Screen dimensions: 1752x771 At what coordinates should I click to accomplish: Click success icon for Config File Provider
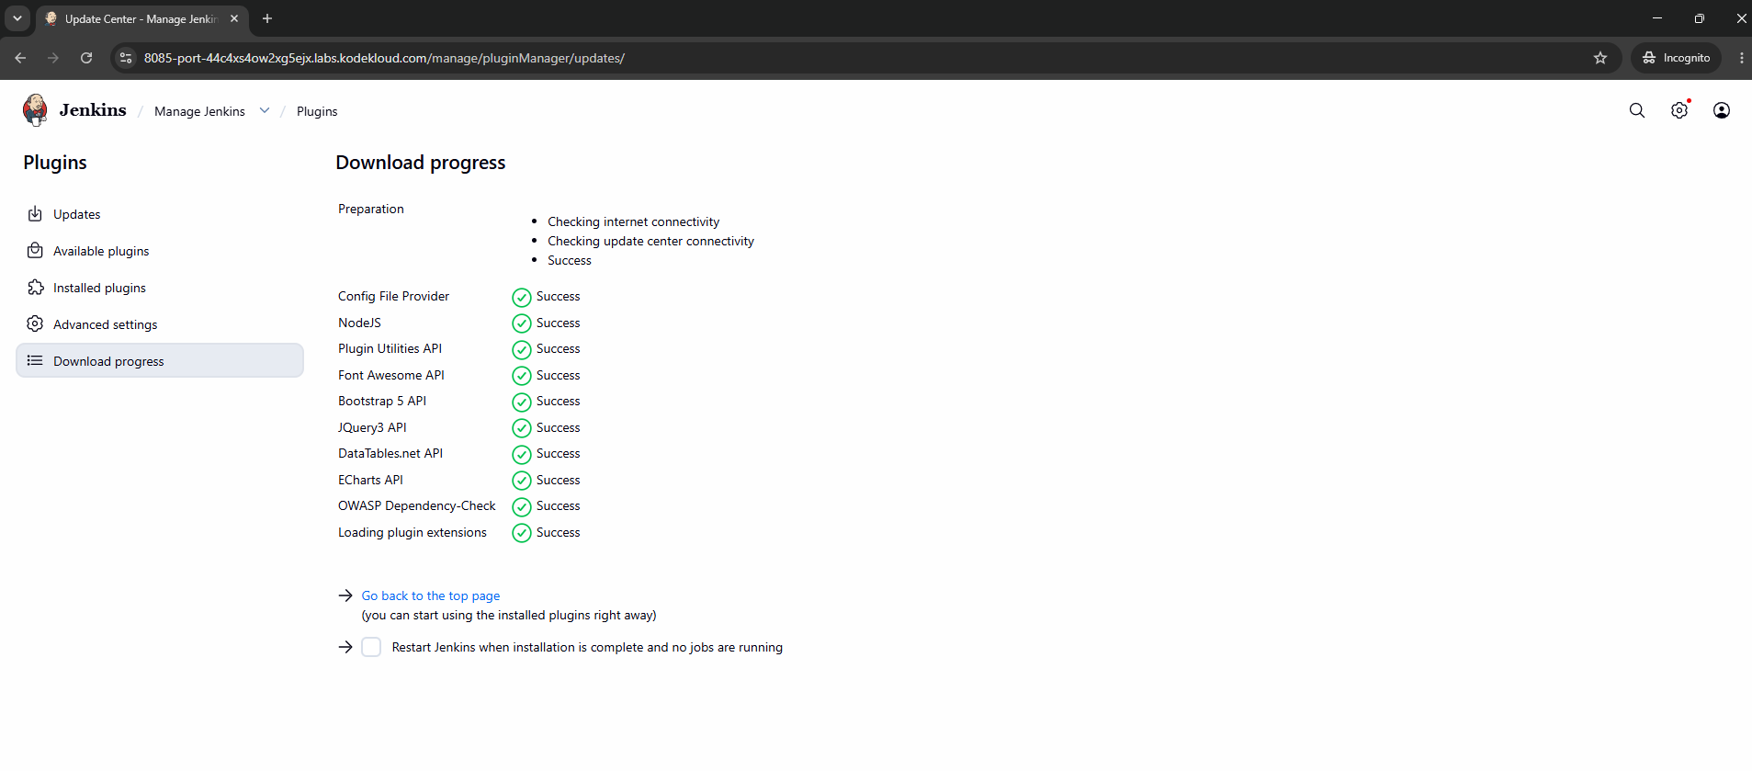(x=522, y=297)
